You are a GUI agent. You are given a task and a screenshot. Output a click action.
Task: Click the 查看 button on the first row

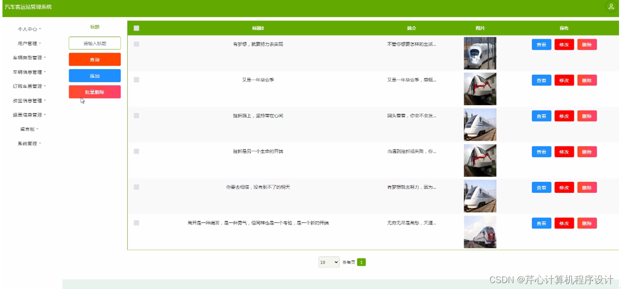[x=541, y=44]
